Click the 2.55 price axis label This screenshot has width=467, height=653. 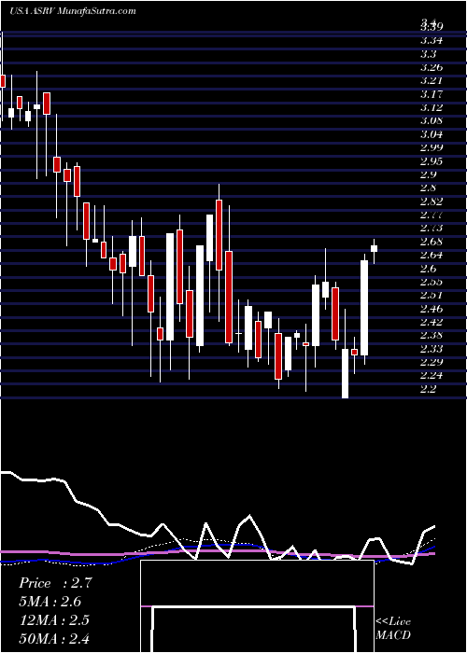(432, 282)
